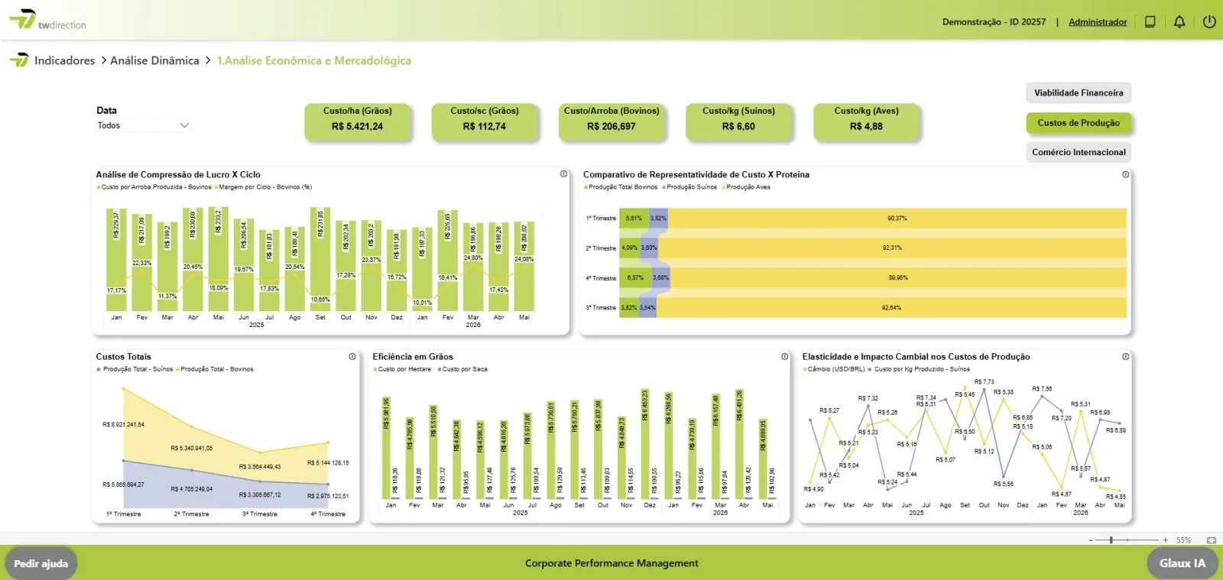Click legend item Custo por Hectare

tap(402, 369)
